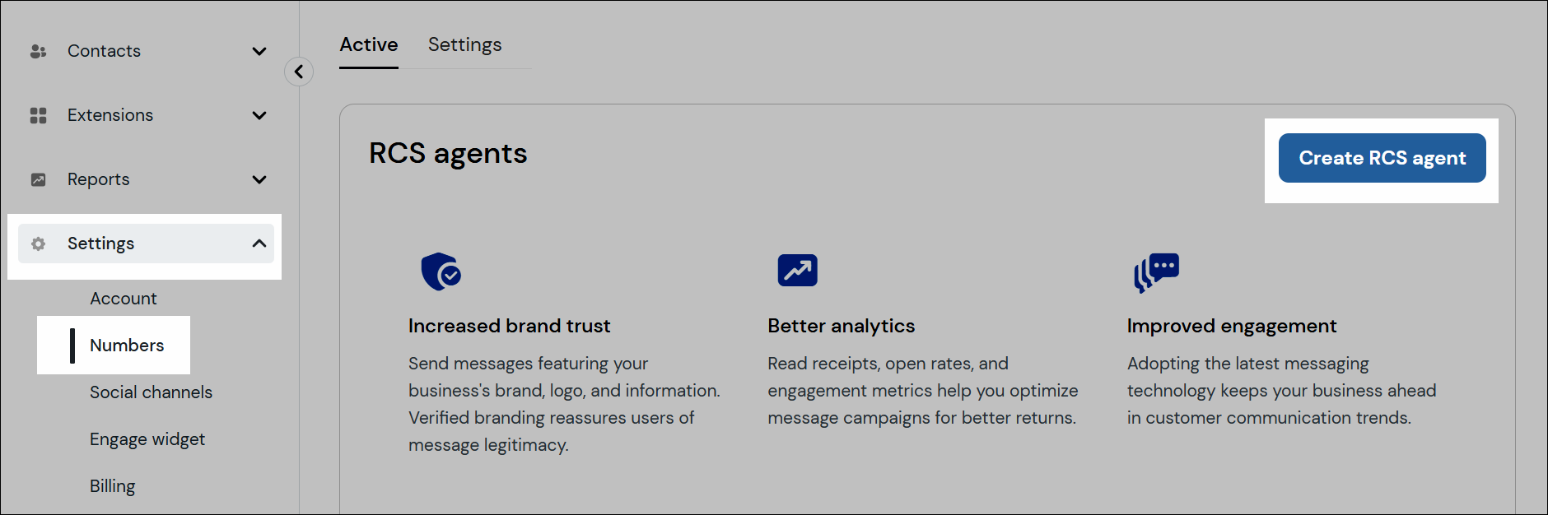The width and height of the screenshot is (1548, 515).
Task: Collapse the sidebar with the arrow button
Action: (x=299, y=72)
